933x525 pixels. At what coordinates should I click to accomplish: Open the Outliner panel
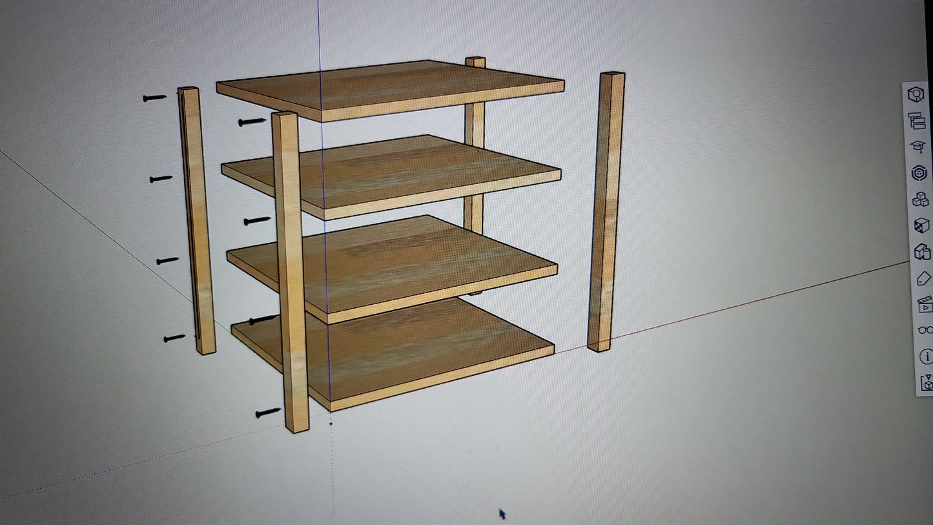[x=916, y=121]
